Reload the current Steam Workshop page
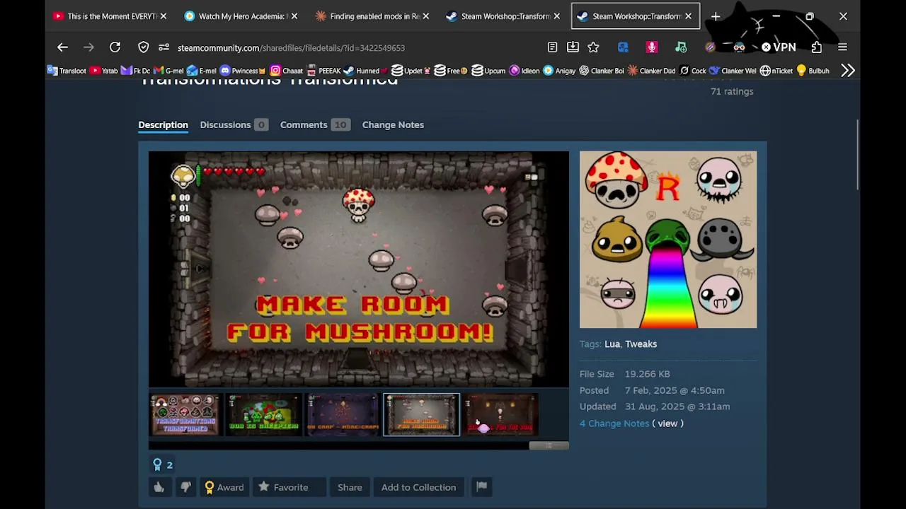The height and width of the screenshot is (509, 906). click(115, 47)
